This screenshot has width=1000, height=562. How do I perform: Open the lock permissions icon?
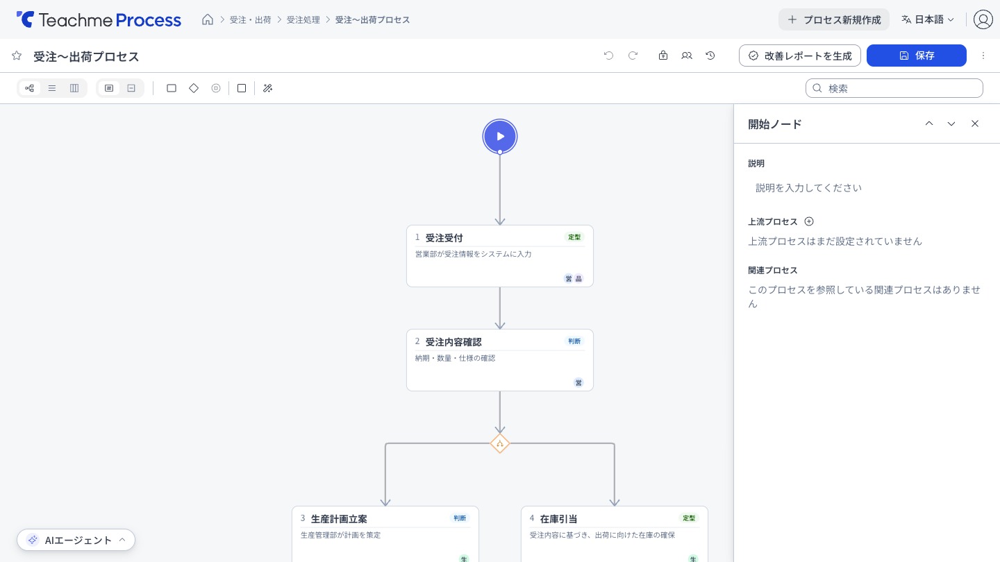click(663, 56)
